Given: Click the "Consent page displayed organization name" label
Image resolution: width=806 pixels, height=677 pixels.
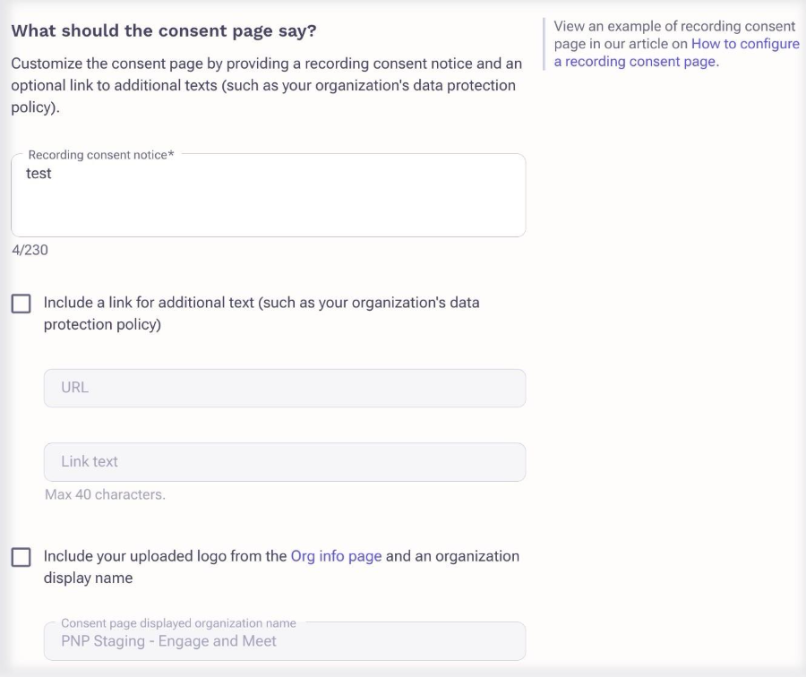Looking at the screenshot, I should click(x=178, y=622).
